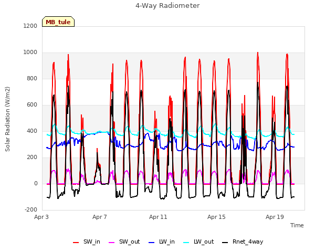
Task: Click the black Rnet_4way legend color marker
Action: pyautogui.click(x=225, y=243)
